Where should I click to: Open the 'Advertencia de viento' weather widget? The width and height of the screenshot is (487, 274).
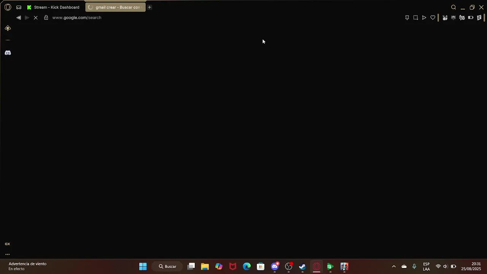[27, 266]
